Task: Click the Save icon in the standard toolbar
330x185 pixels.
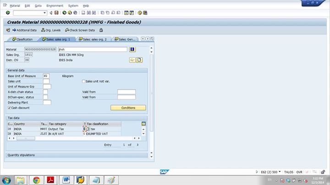Action: pos(56,13)
